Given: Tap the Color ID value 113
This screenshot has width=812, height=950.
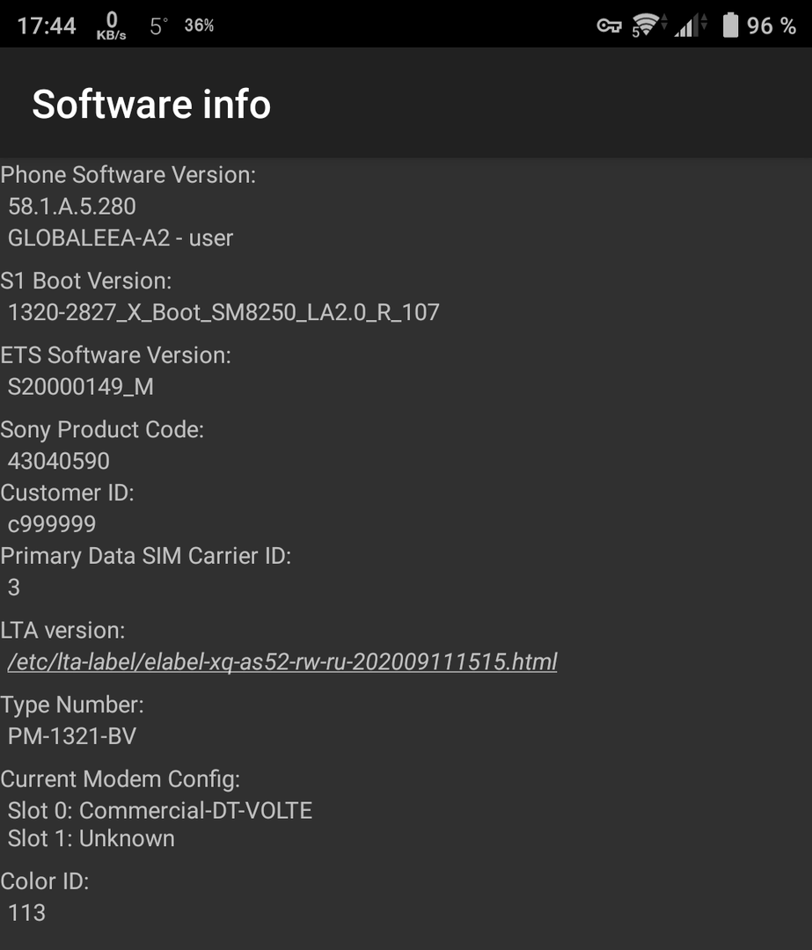Looking at the screenshot, I should coord(26,912).
